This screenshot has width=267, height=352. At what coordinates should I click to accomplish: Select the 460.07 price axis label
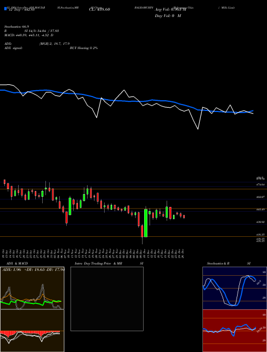[261, 197]
